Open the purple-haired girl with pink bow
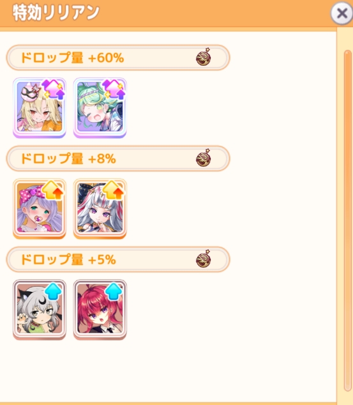This screenshot has width=353, height=405. pos(40,208)
